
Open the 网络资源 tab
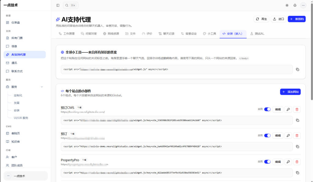[111, 34]
